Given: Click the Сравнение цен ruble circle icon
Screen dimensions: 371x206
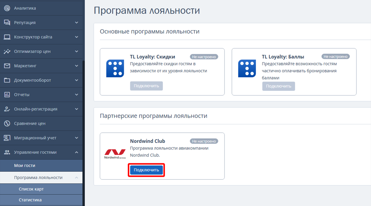Looking at the screenshot, I should coord(7,124).
